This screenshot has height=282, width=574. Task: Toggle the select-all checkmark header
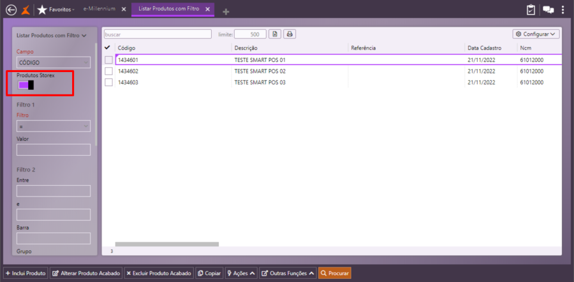click(107, 48)
